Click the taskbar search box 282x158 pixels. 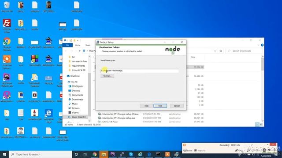40,154
